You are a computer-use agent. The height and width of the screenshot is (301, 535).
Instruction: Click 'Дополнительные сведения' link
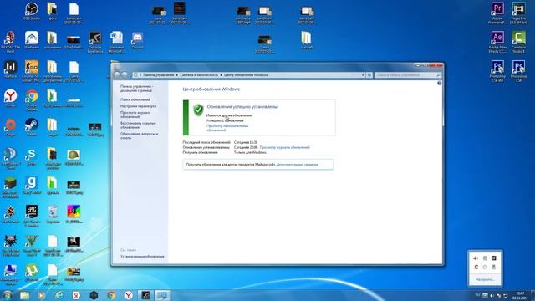[298, 165]
